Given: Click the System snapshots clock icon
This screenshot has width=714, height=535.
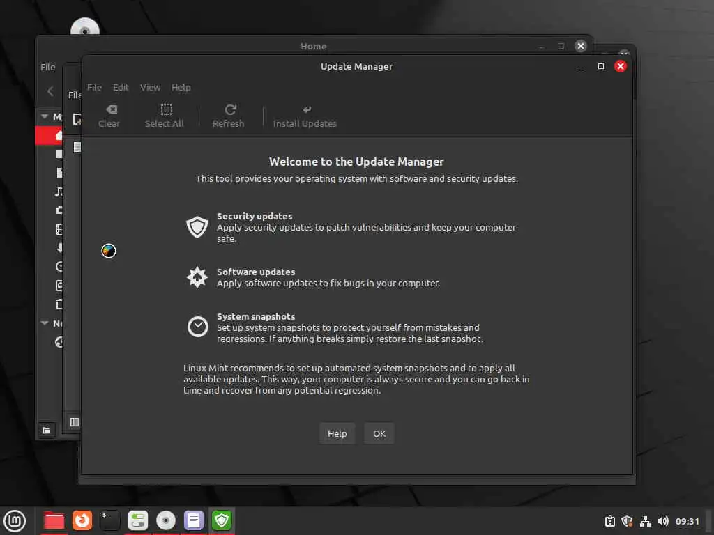Looking at the screenshot, I should click(197, 327).
